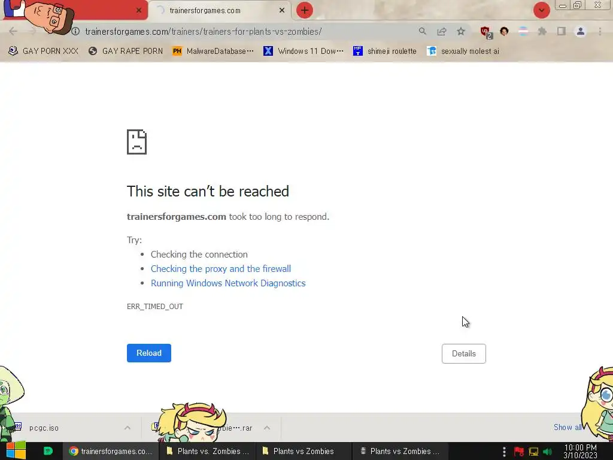Toggle the browser side panel icon
This screenshot has width=613, height=460.
tap(562, 31)
